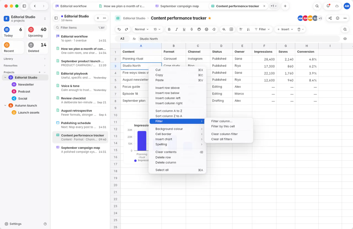Toggle italic formatting

coord(176,29)
